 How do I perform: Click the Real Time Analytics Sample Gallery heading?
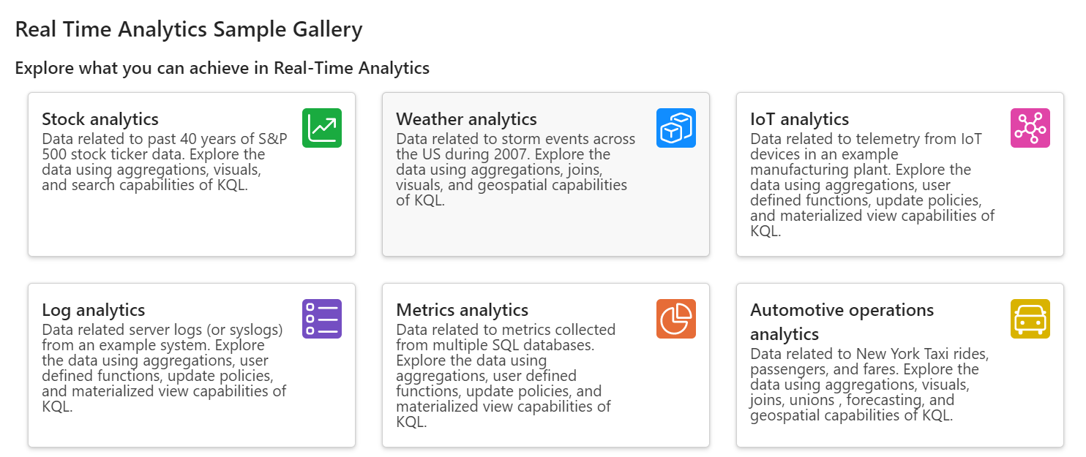pyautogui.click(x=189, y=30)
